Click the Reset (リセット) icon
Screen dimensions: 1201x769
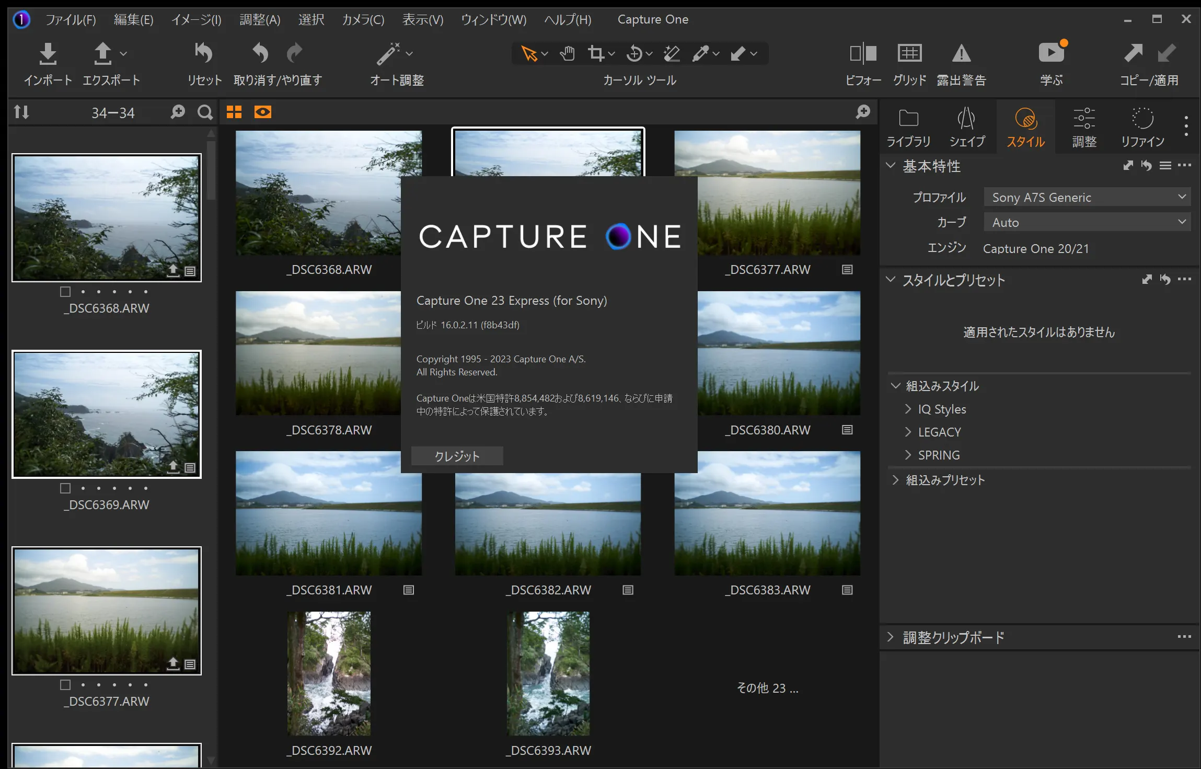(204, 53)
